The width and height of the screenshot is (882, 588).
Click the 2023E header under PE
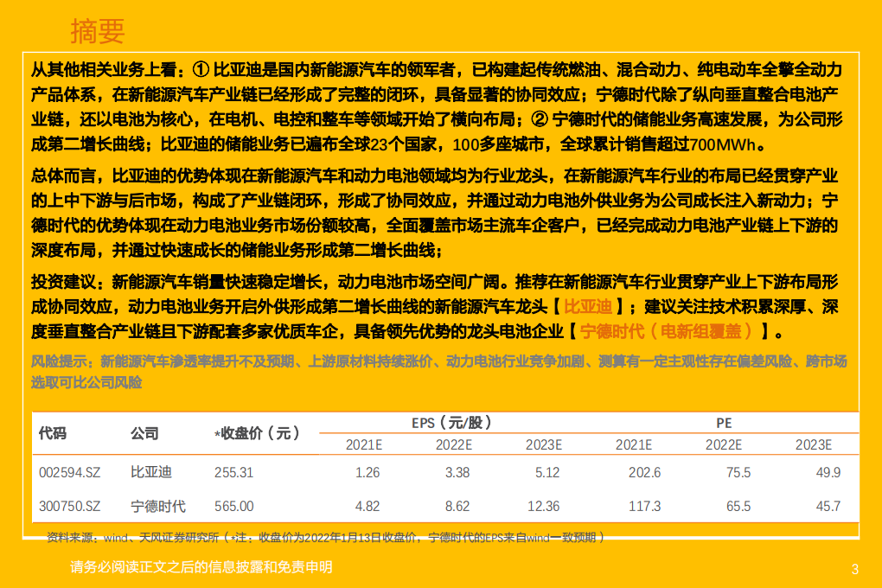(x=812, y=444)
